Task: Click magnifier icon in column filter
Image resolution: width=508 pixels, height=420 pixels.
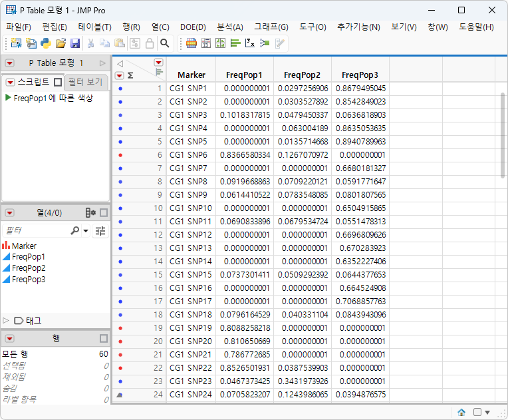Action: [x=75, y=230]
